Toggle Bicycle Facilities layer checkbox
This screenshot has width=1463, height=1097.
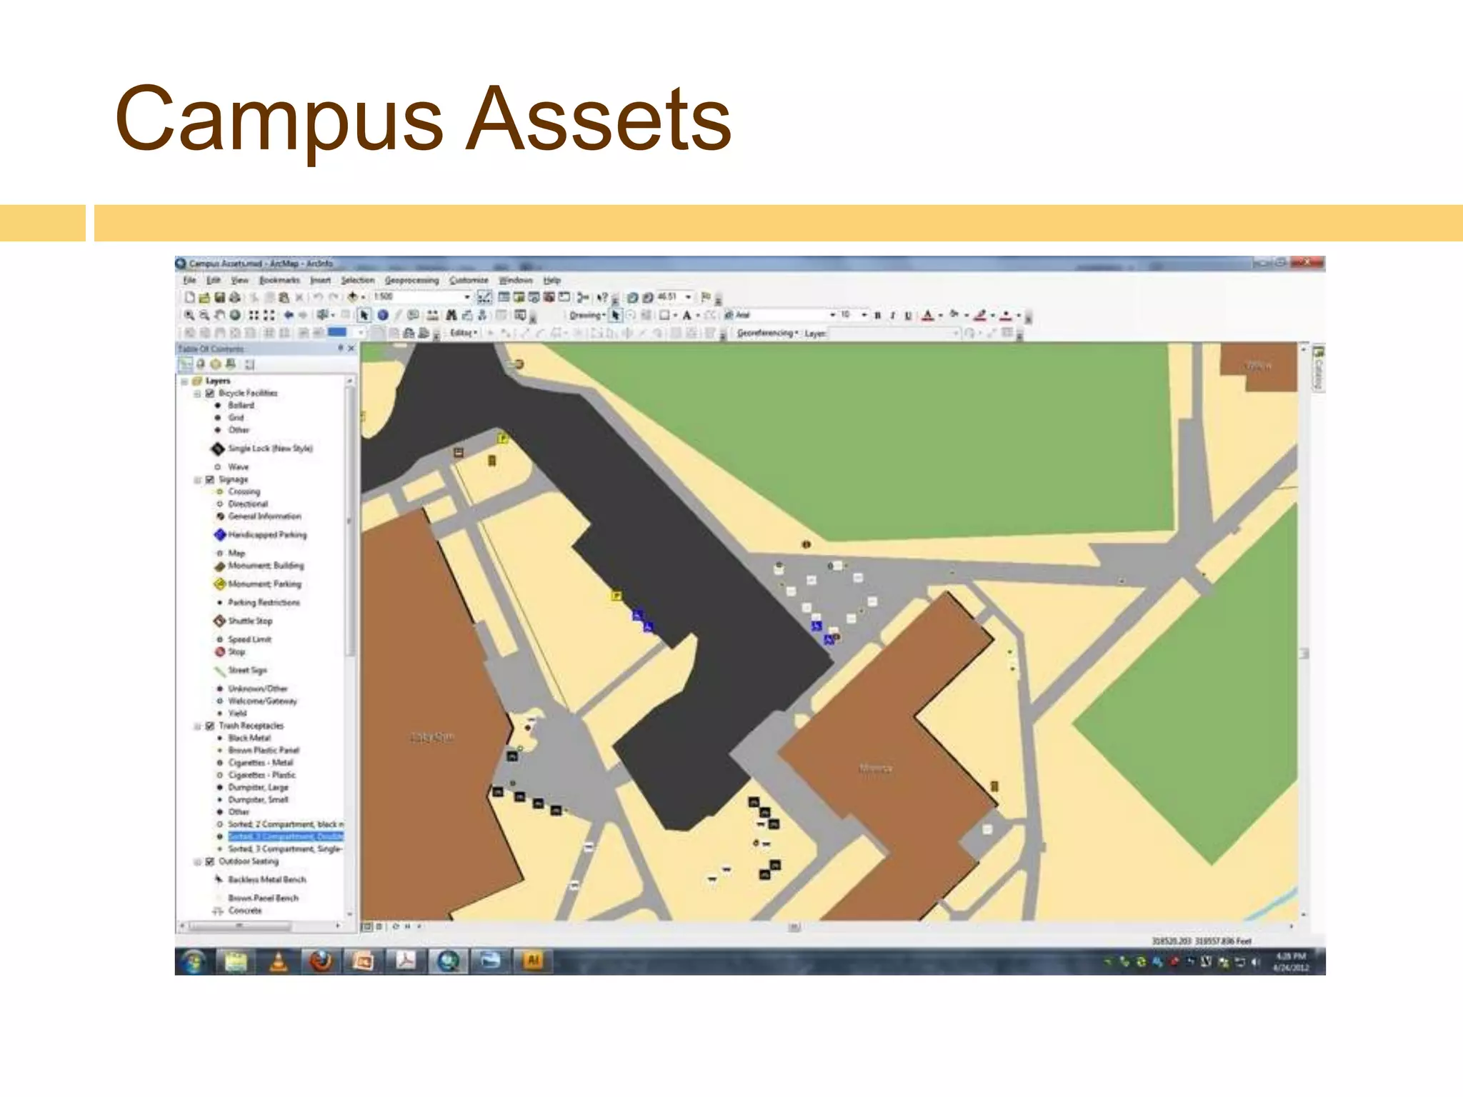coord(210,394)
